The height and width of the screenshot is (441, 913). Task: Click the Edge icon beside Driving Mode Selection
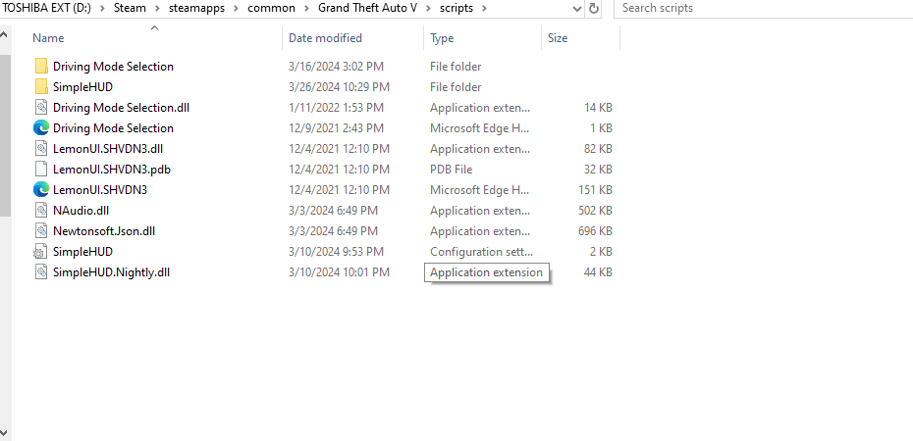click(x=41, y=127)
